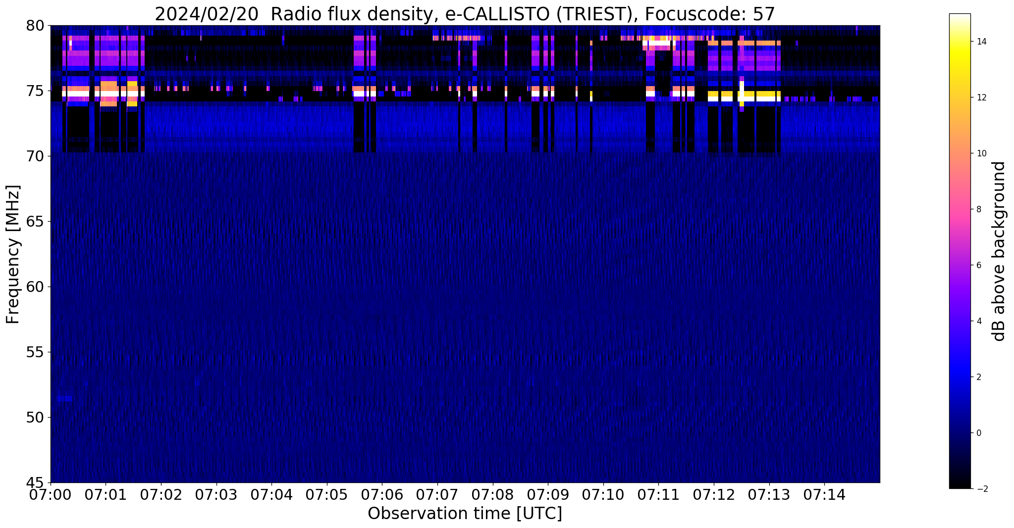The height and width of the screenshot is (528, 1014).
Task: Click the colorbar tick value 2
Action: [978, 377]
